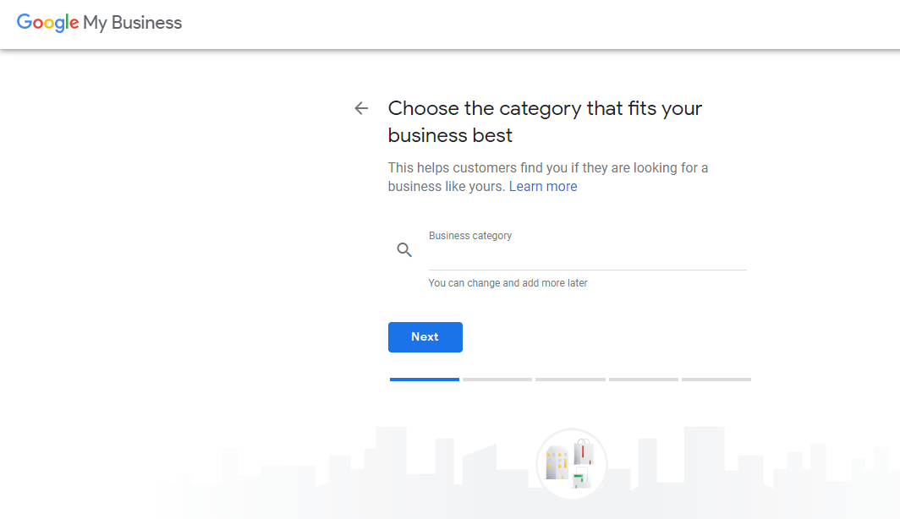The image size is (900, 519).
Task: Open the Google logo in header
Action: (47, 22)
